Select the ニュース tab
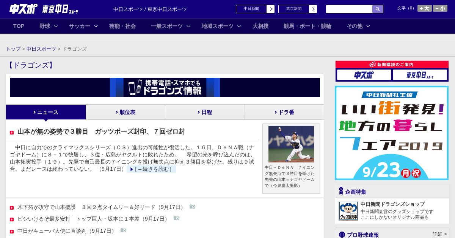 pos(46,112)
